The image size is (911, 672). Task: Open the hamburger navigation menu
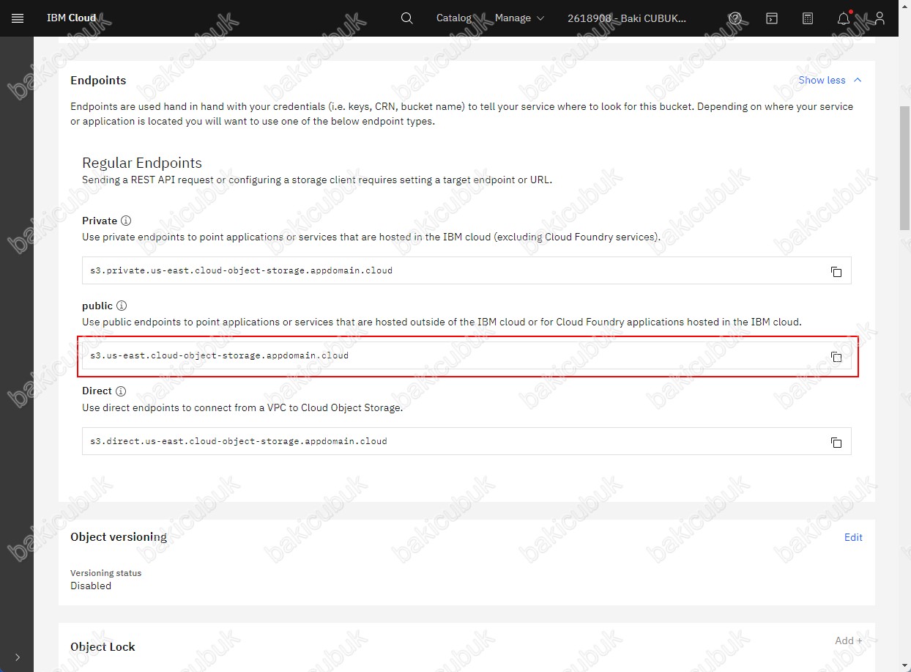(18, 18)
